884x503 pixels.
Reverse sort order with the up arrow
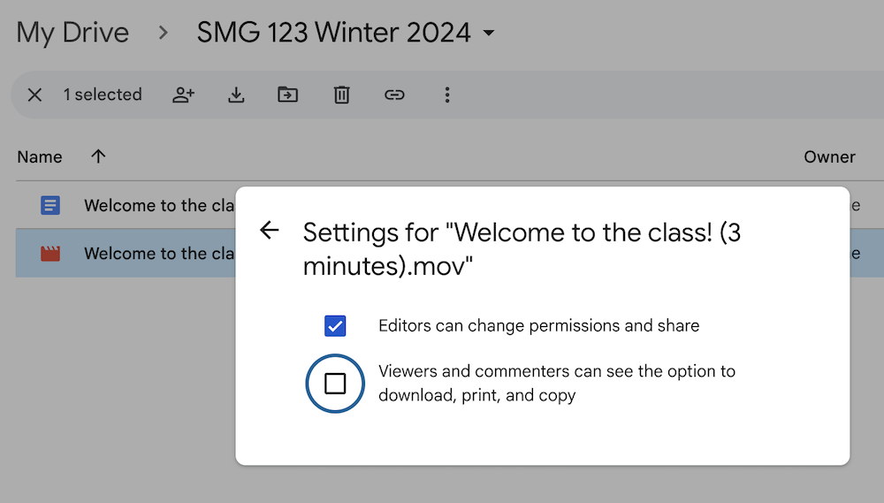(98, 156)
